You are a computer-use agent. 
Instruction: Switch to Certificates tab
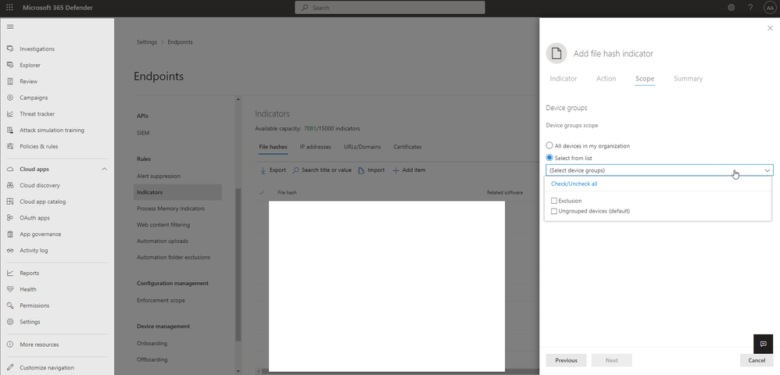coord(407,147)
